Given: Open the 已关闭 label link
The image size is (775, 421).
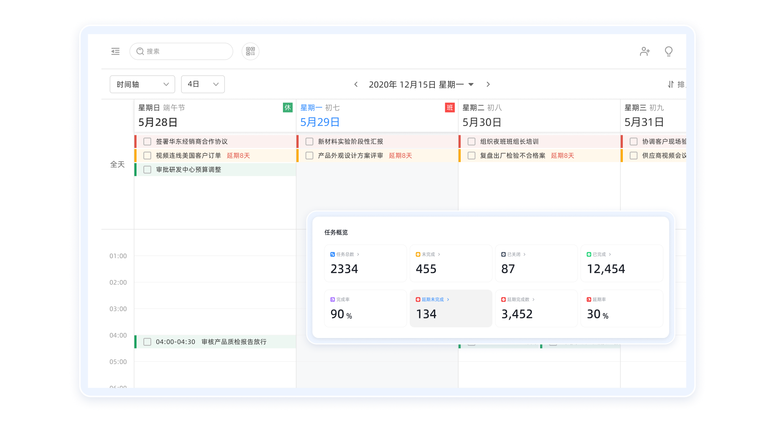Looking at the screenshot, I should (x=514, y=254).
